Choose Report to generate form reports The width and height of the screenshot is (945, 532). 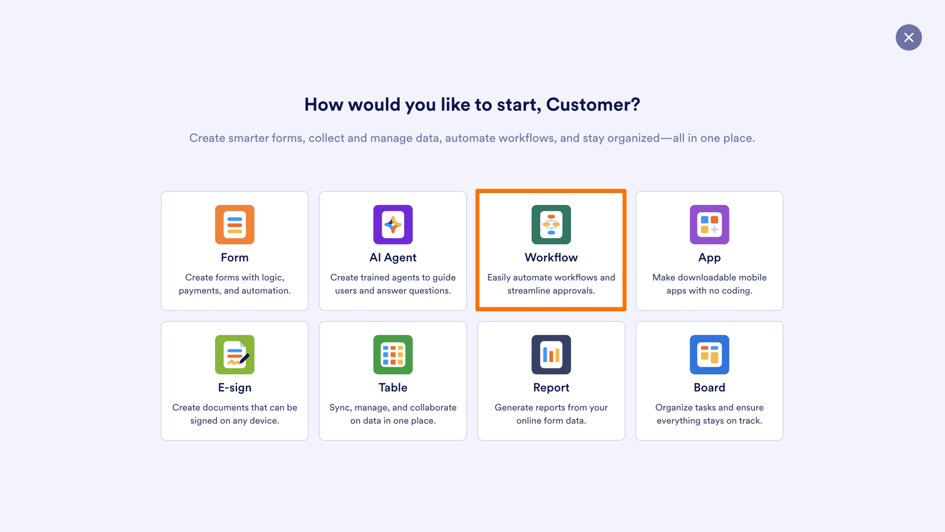[x=551, y=381]
